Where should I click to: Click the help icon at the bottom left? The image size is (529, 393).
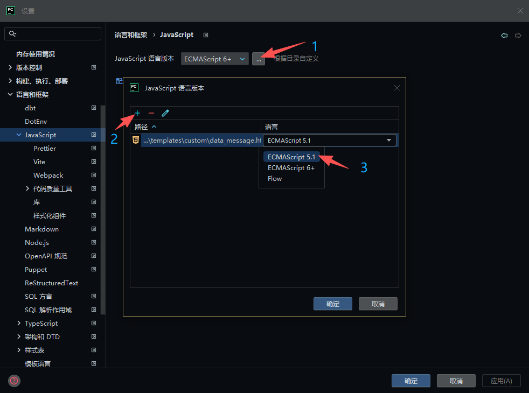(x=14, y=381)
